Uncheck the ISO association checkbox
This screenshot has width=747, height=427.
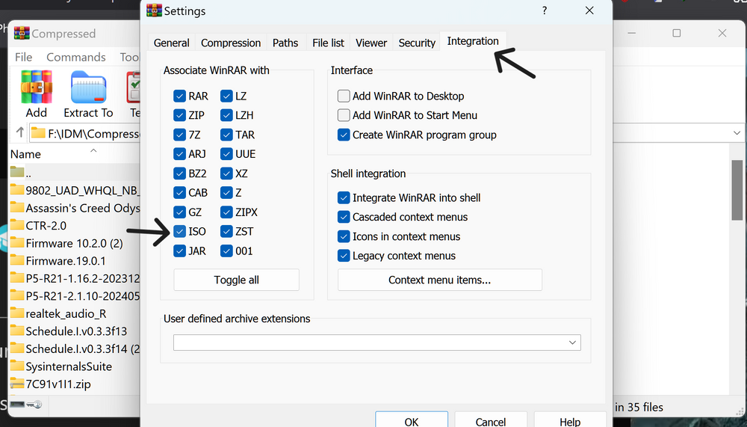pos(179,231)
